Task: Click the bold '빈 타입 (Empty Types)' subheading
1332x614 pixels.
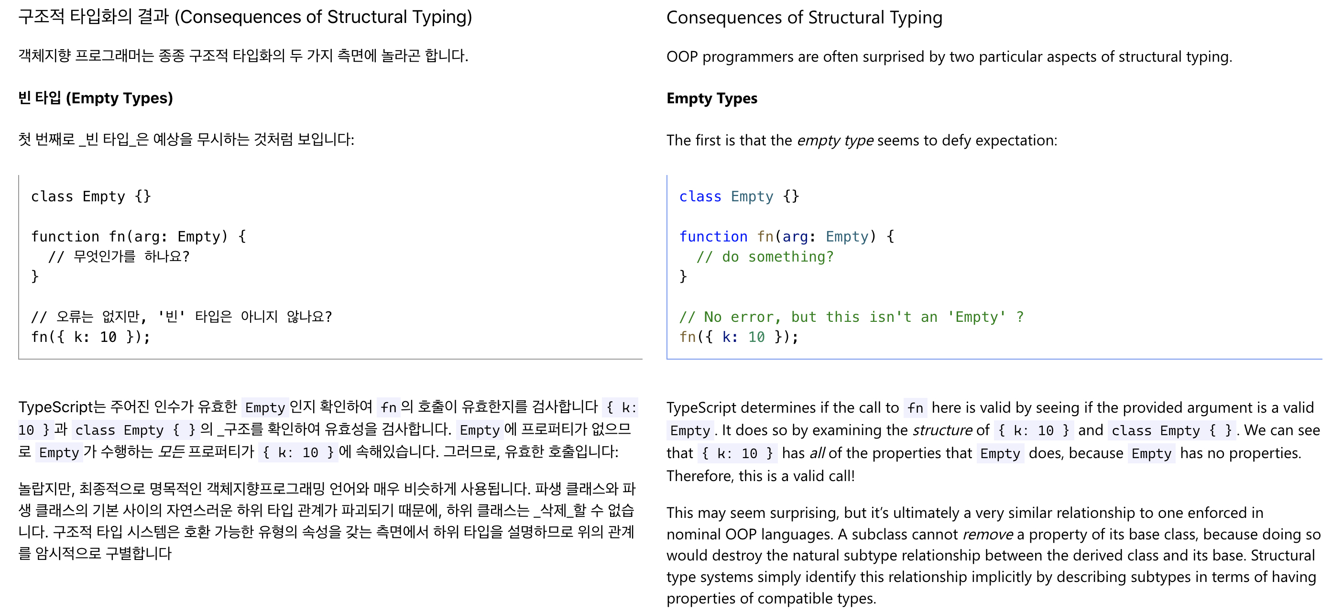Action: point(96,98)
